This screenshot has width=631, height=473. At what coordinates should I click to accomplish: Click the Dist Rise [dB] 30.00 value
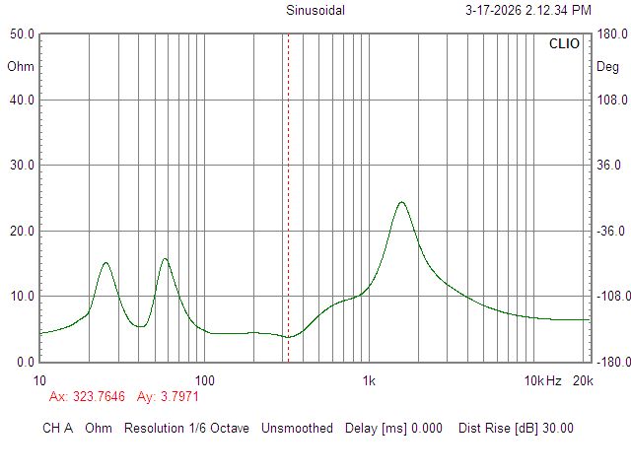516,429
